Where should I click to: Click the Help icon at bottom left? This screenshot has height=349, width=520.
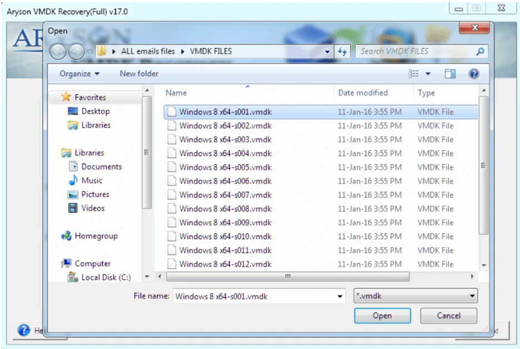pyautogui.click(x=23, y=330)
